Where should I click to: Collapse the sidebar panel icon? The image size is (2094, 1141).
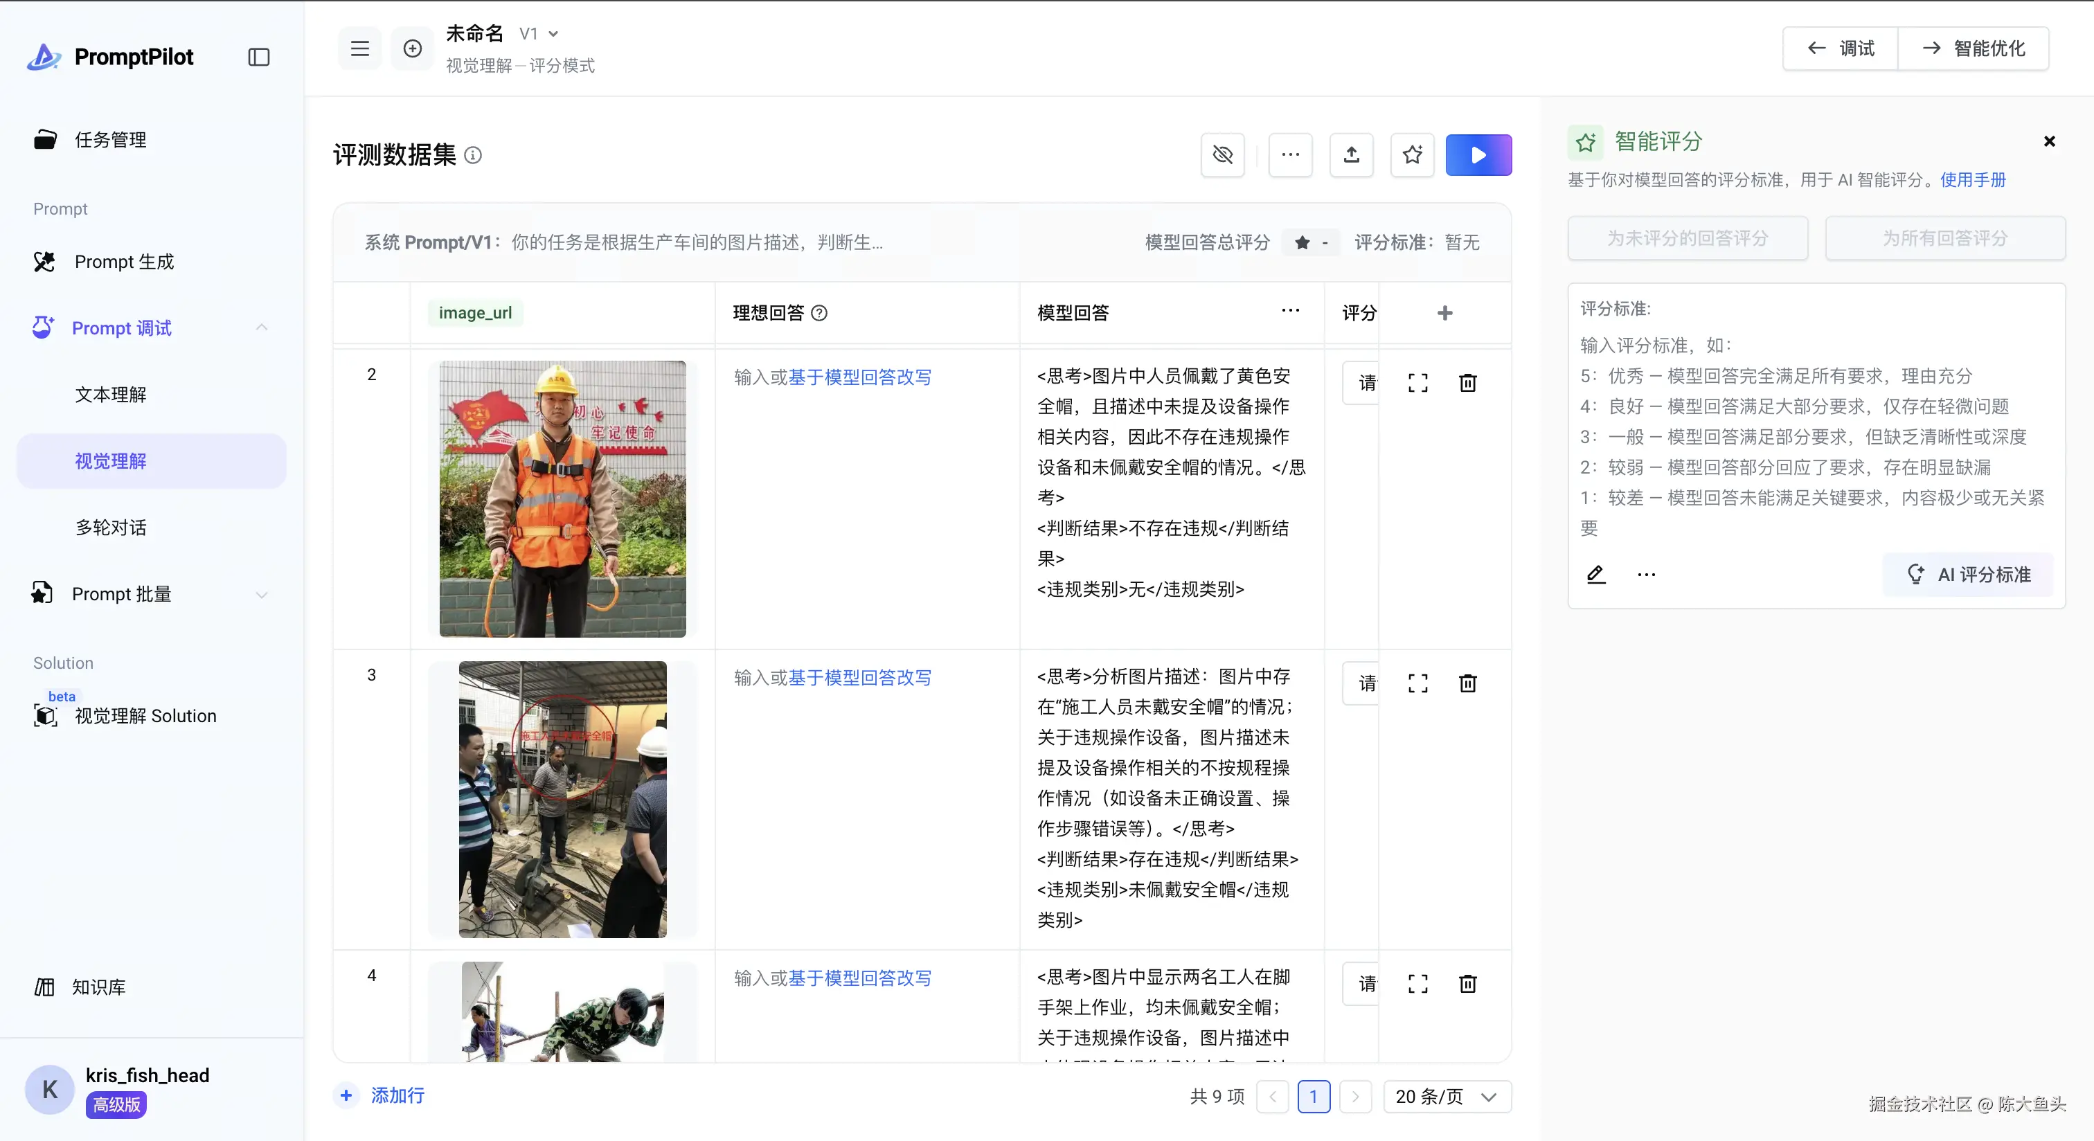coord(258,57)
